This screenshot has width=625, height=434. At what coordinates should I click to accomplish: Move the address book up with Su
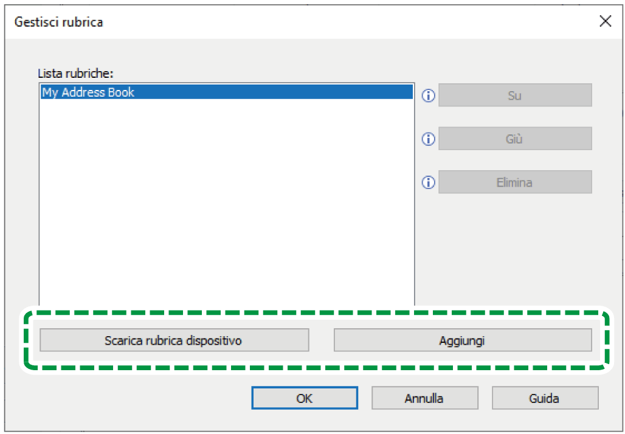click(x=515, y=95)
